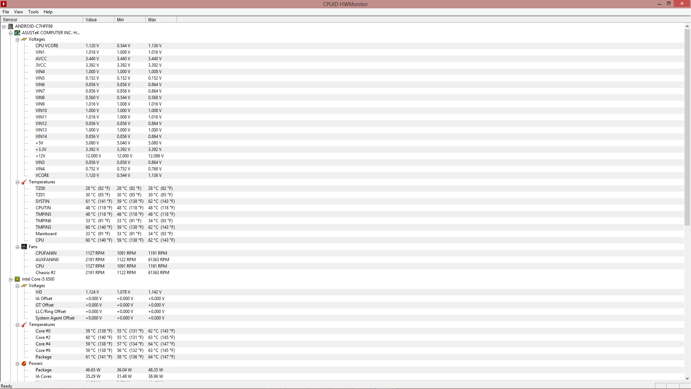Collapse the Intel Core i5 6500 node
Image resolution: width=691 pixels, height=389 pixels.
point(11,280)
